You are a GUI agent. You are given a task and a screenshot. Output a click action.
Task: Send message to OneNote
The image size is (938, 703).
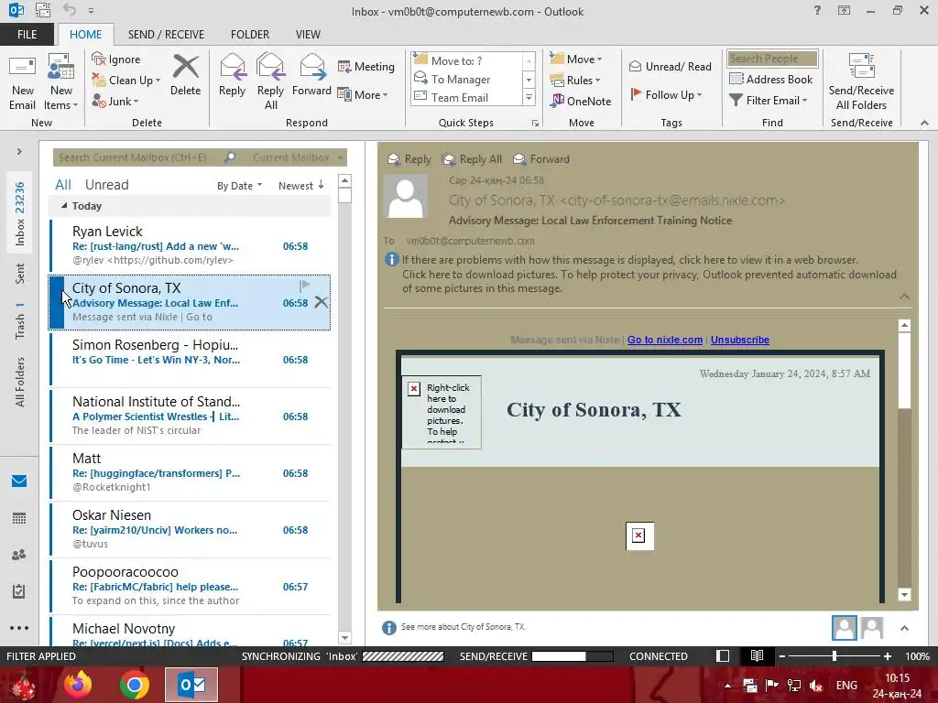pos(581,101)
